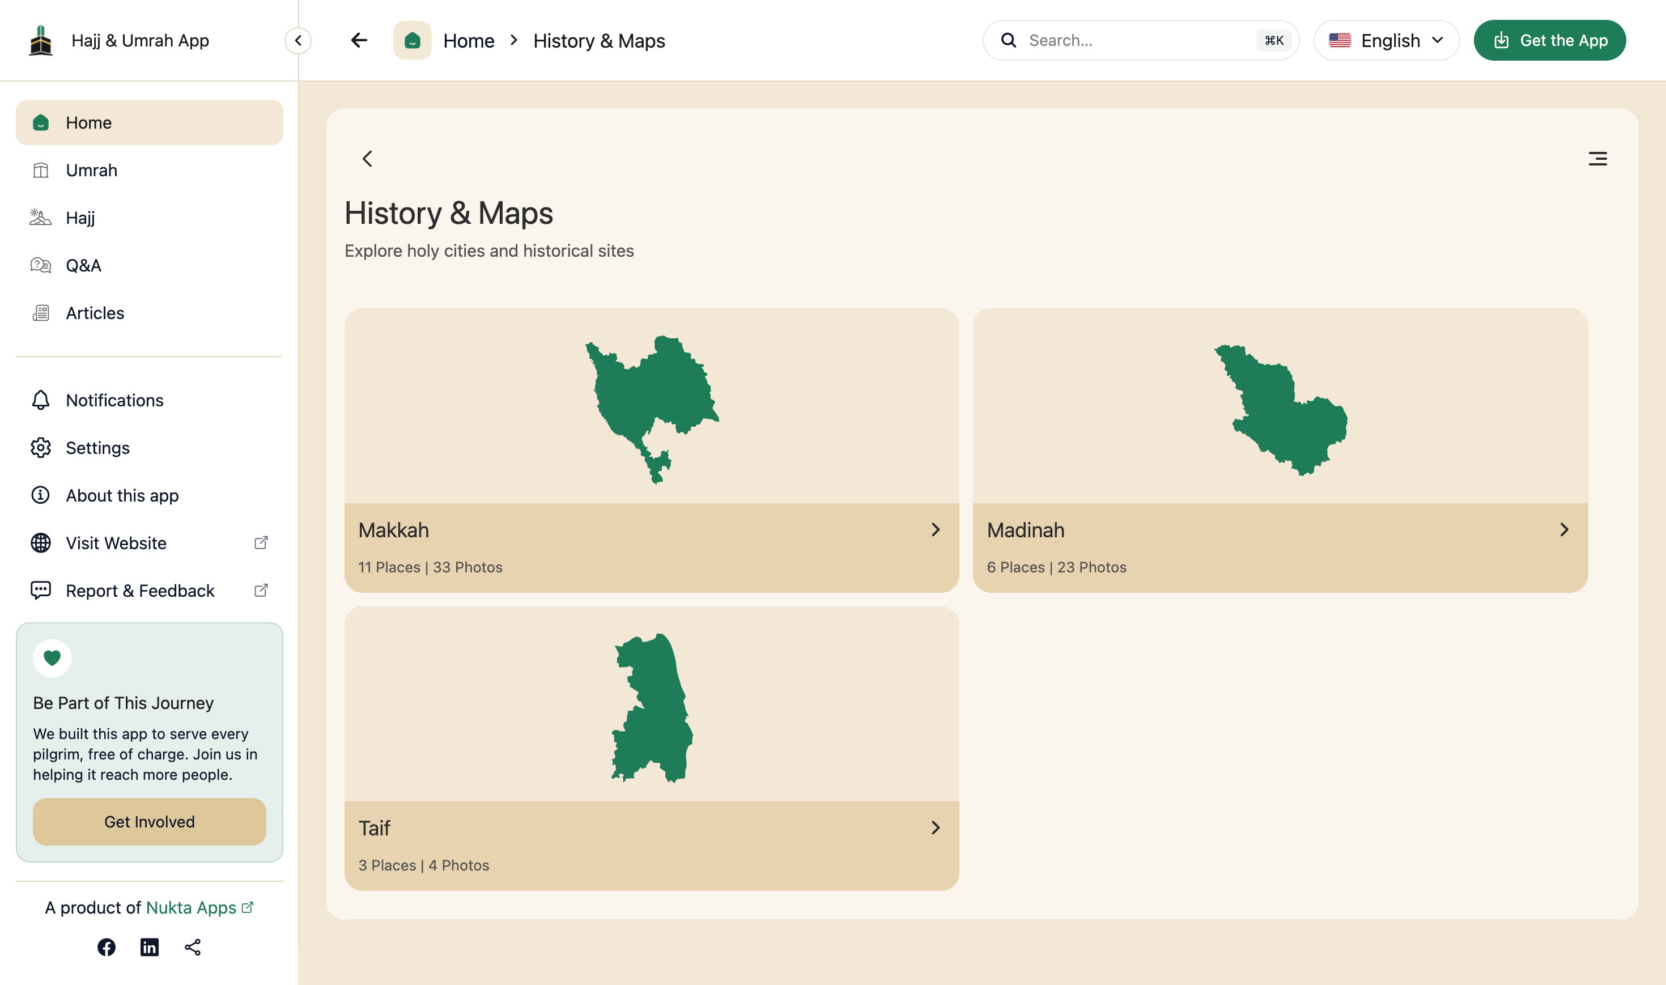This screenshot has height=985, width=1666.
Task: Click the heart icon in journey card
Action: [52, 658]
